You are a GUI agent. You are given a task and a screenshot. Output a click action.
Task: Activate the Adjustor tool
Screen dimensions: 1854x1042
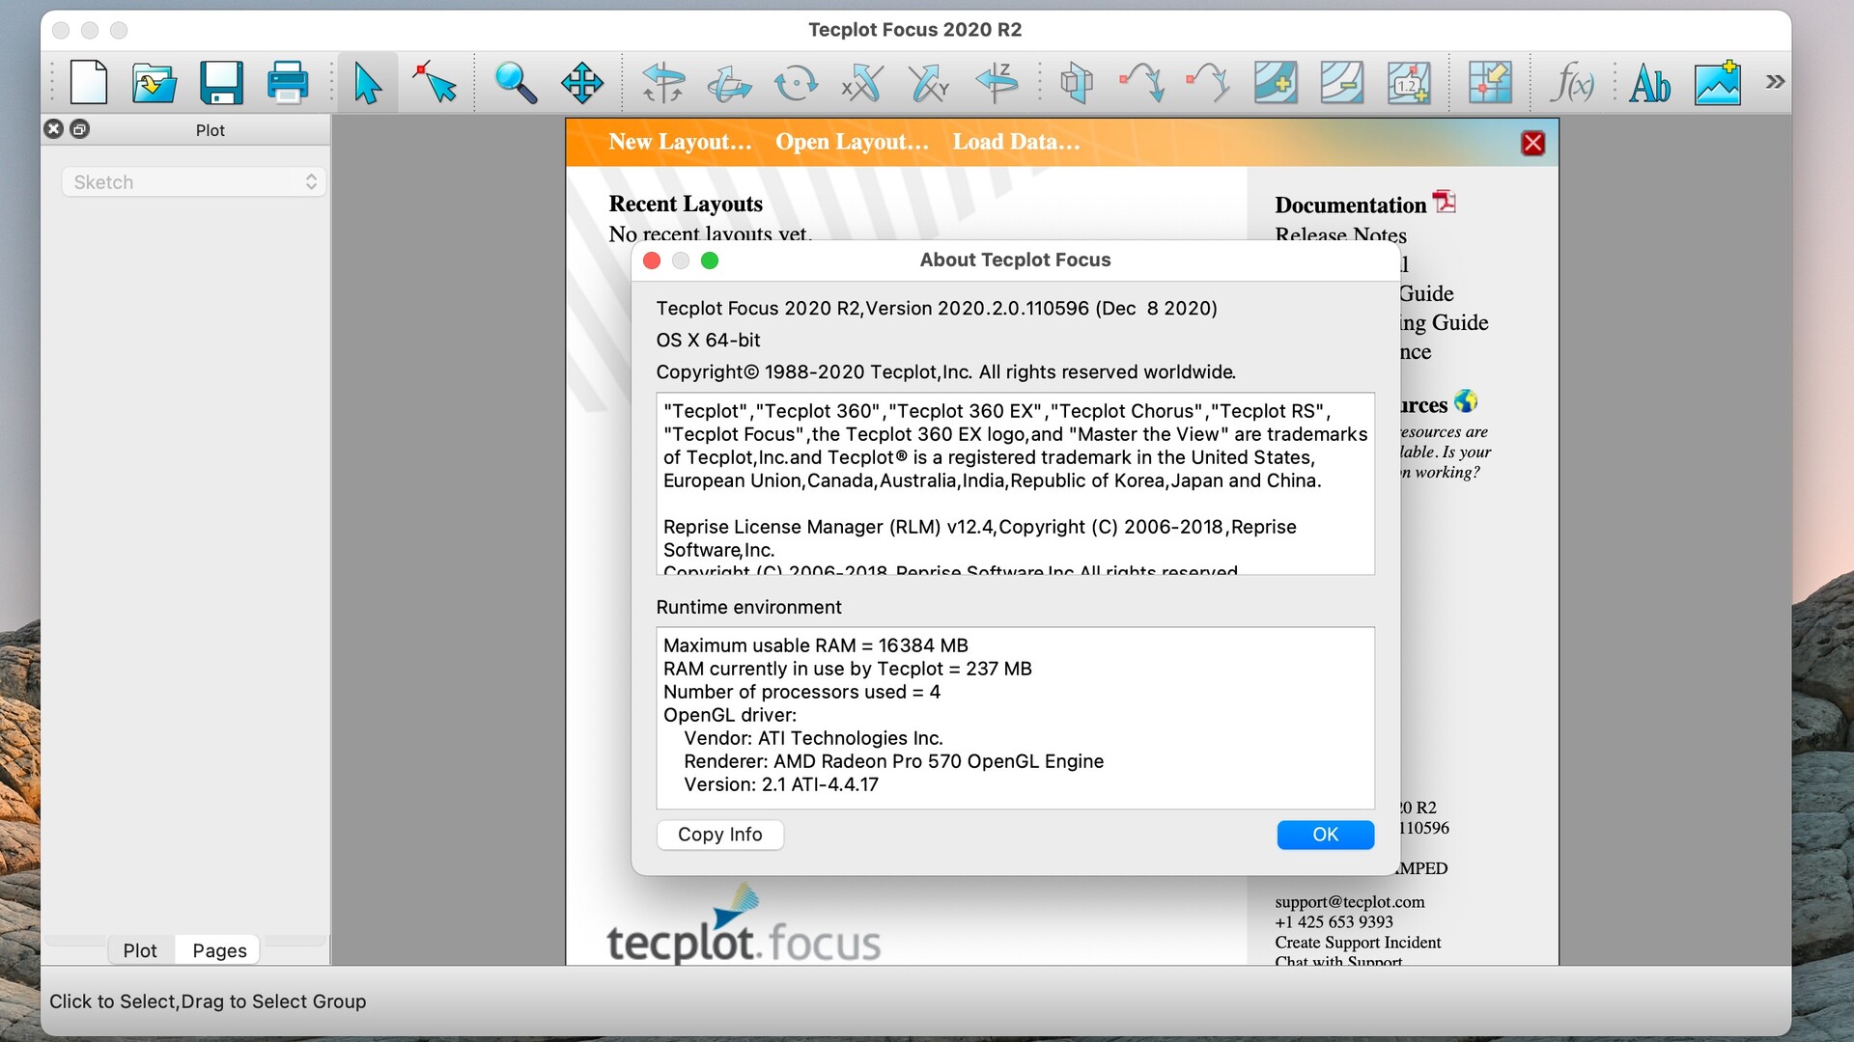[434, 82]
